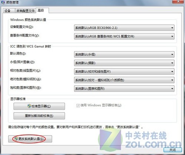This screenshot has width=185, height=155.
Task: Open the 相对色度(线型图片) dropdown
Action: (x=124, y=71)
